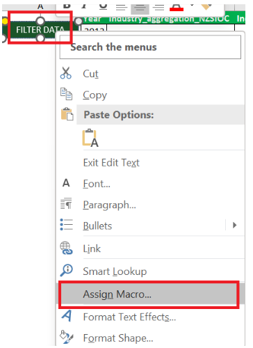Expand the Bullets submenu arrow

click(x=234, y=225)
